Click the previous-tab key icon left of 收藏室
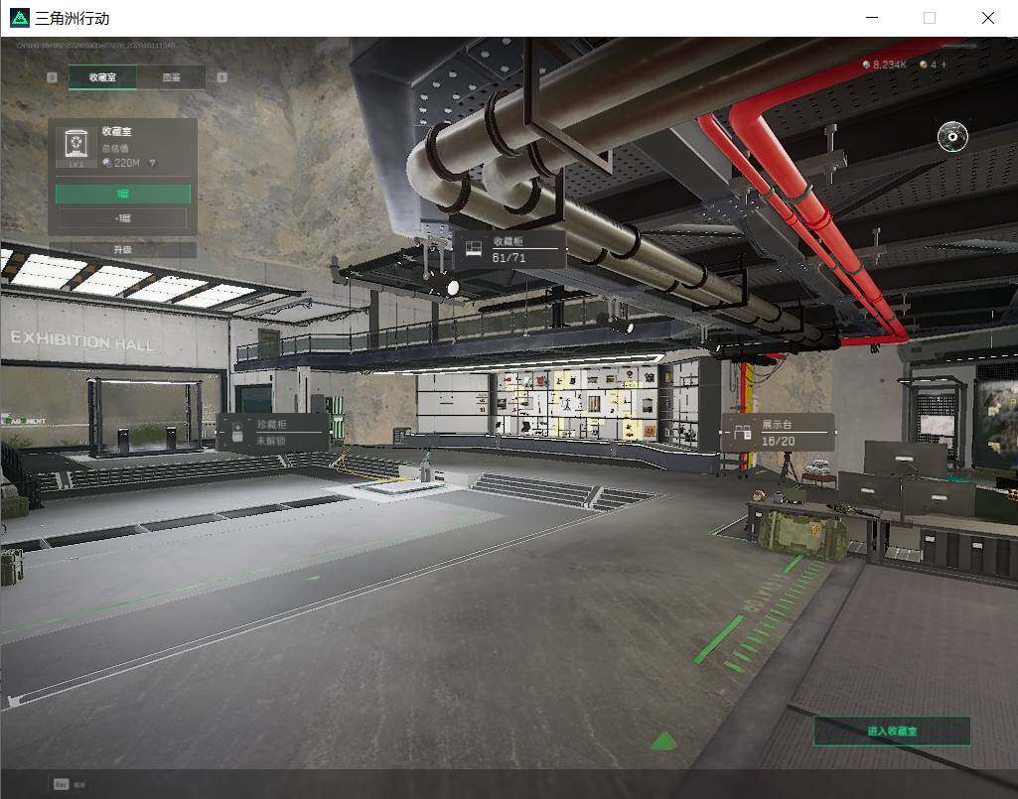The width and height of the screenshot is (1018, 799). (x=53, y=77)
